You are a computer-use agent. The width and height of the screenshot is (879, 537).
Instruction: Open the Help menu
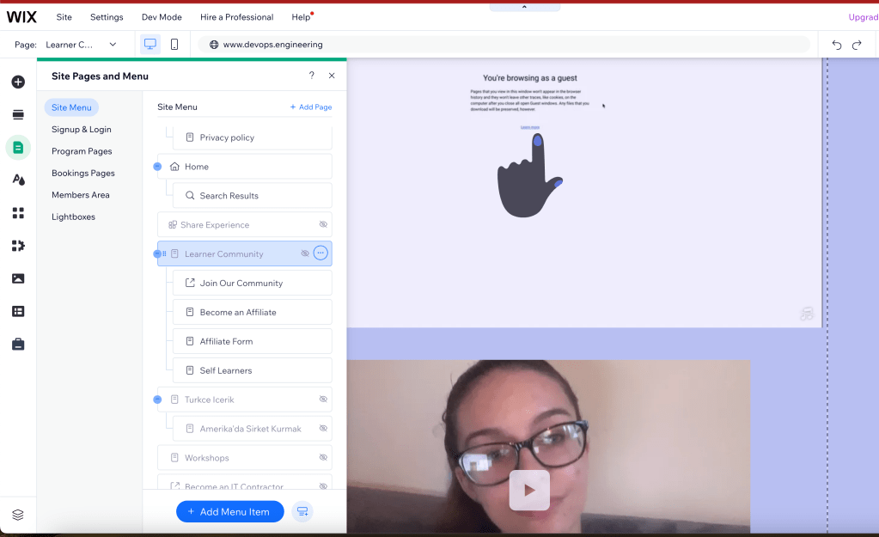tap(301, 17)
